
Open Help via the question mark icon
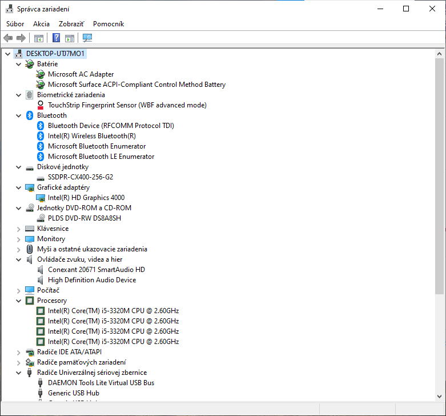[x=57, y=38]
